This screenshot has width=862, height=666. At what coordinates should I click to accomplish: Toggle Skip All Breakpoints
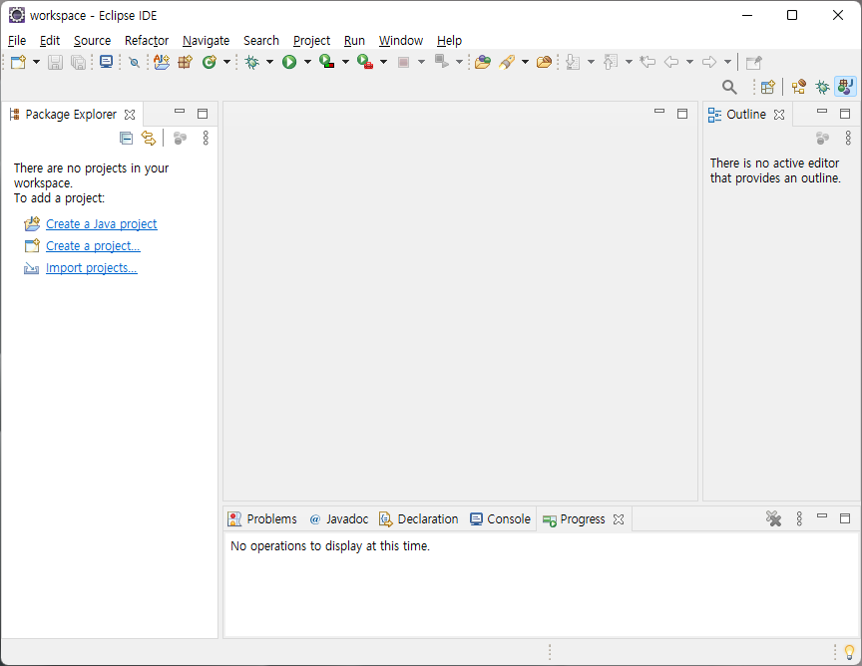coord(134,62)
